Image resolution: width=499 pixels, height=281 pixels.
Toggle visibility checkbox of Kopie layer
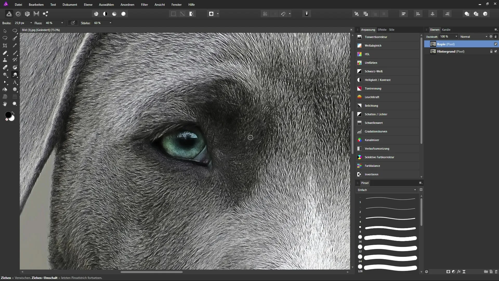[496, 44]
